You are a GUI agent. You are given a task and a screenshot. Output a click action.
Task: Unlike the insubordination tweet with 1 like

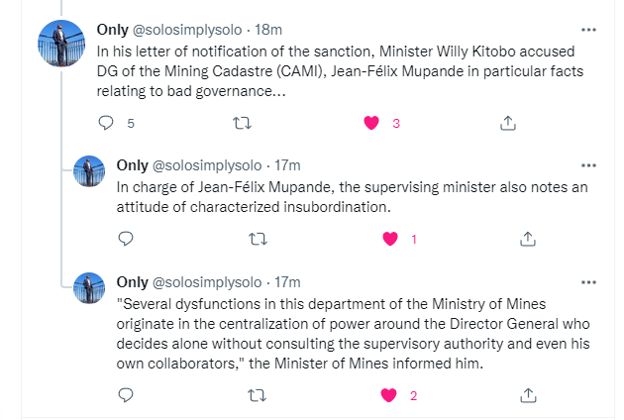(390, 239)
